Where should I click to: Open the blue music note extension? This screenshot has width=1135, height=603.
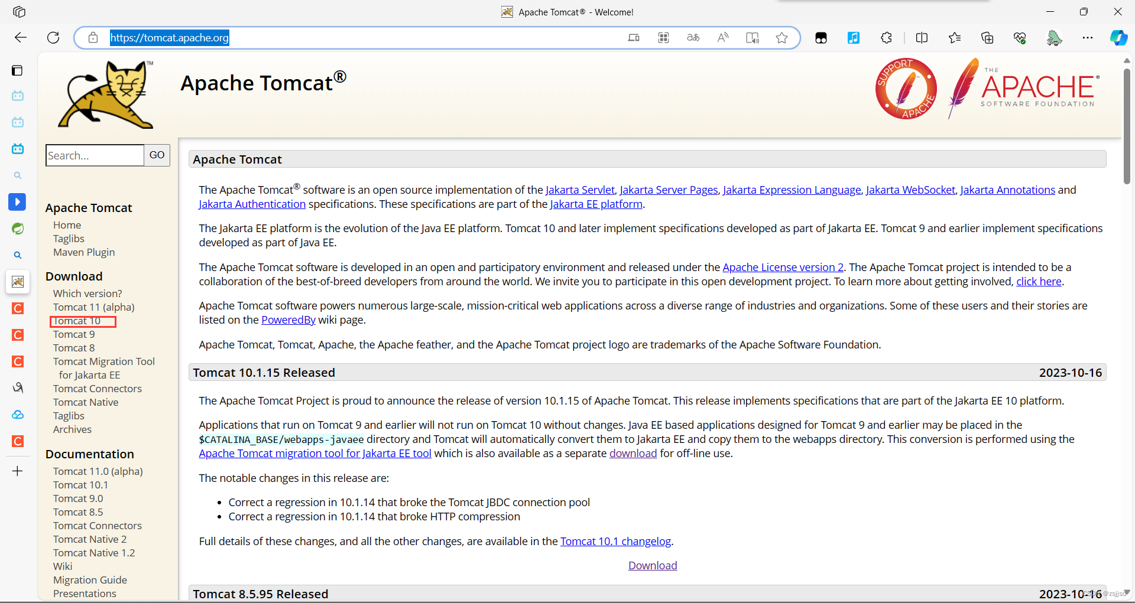coord(854,38)
